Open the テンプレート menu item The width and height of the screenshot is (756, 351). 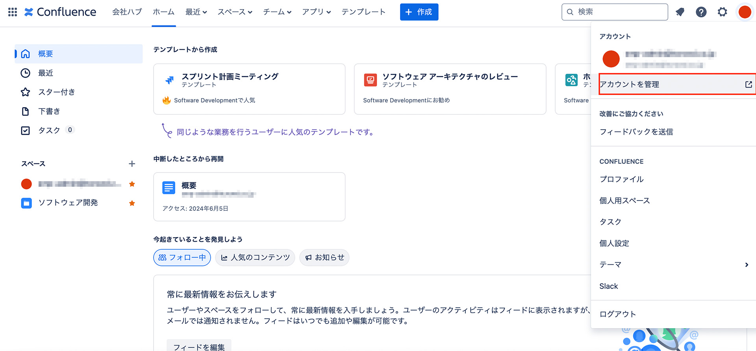tap(363, 12)
